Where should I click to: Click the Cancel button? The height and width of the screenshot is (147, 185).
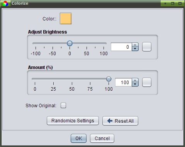pos(102,139)
